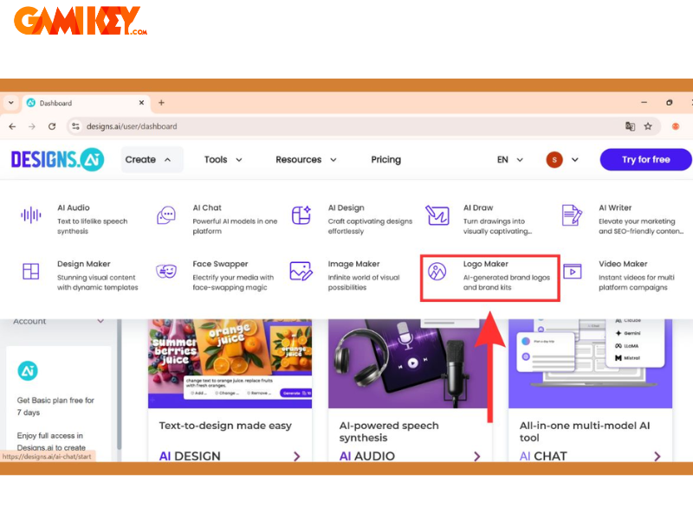The height and width of the screenshot is (519, 693).
Task: Open the AI DESIGN card arrow
Action: (x=296, y=456)
